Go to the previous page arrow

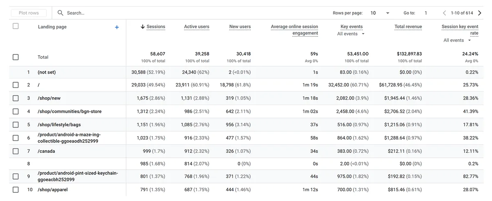point(444,13)
